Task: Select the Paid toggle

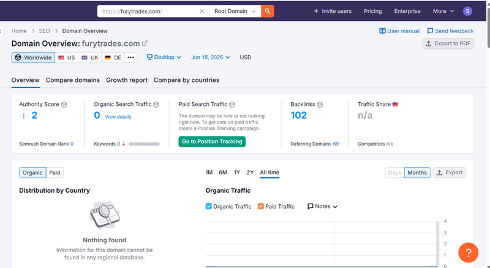Action: pyautogui.click(x=55, y=173)
